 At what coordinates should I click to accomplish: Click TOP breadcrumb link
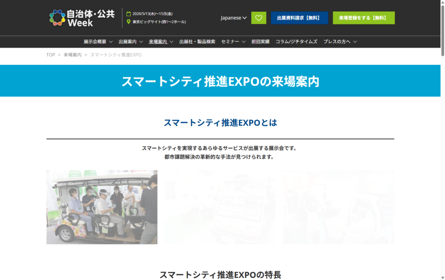[x=51, y=55]
